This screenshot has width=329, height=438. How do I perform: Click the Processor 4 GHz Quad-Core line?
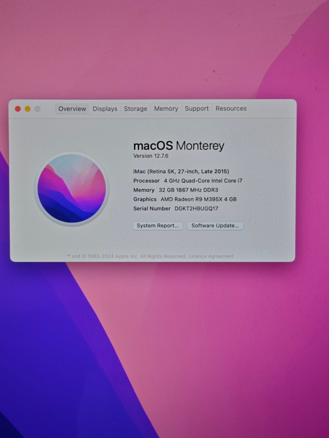[x=188, y=181]
